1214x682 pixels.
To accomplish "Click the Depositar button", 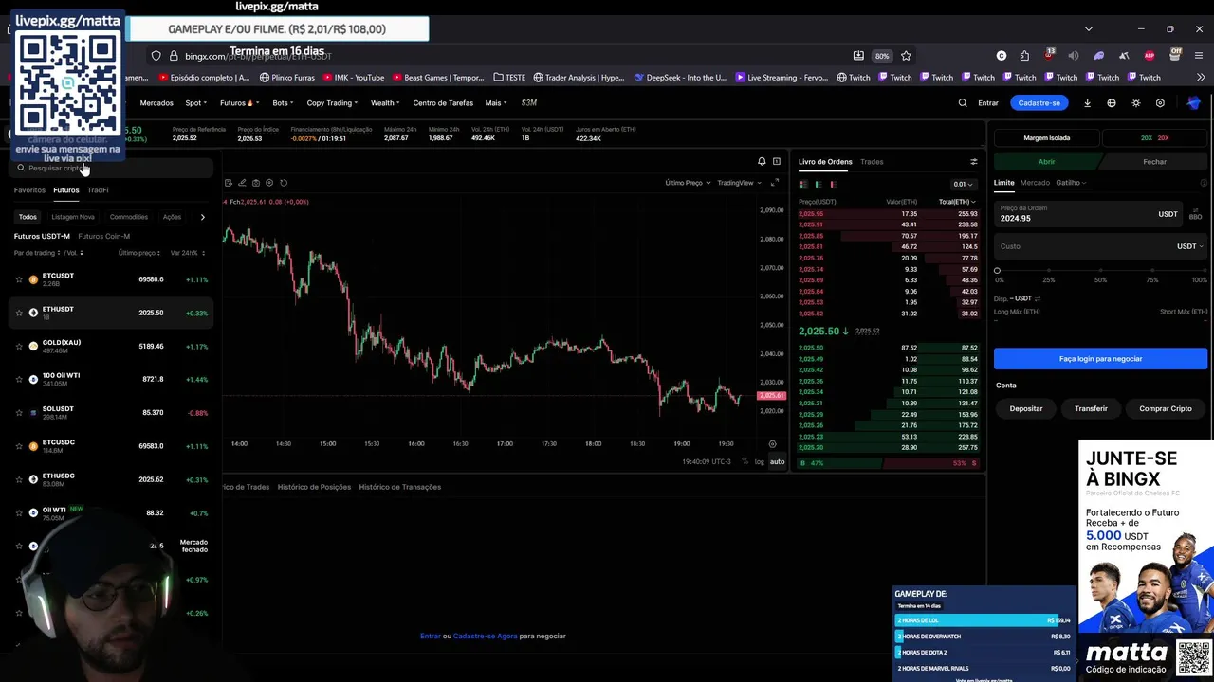I will point(1026,409).
